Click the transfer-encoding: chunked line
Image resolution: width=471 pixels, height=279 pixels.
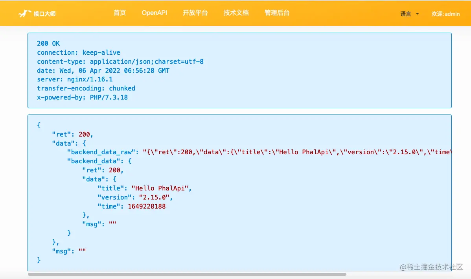coord(86,89)
